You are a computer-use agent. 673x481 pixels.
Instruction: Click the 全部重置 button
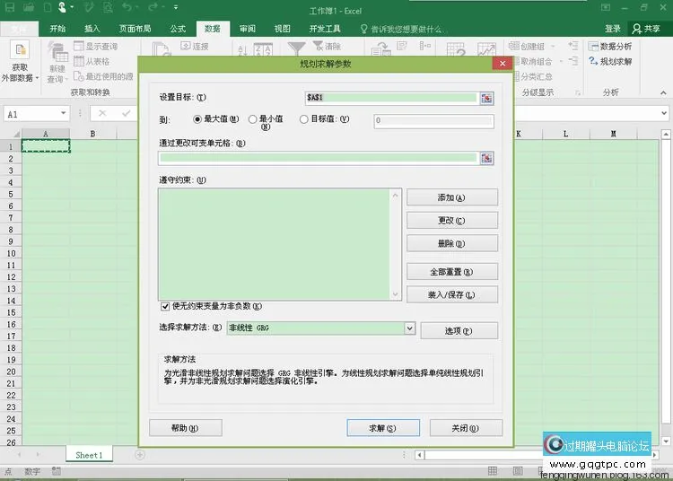(x=452, y=272)
